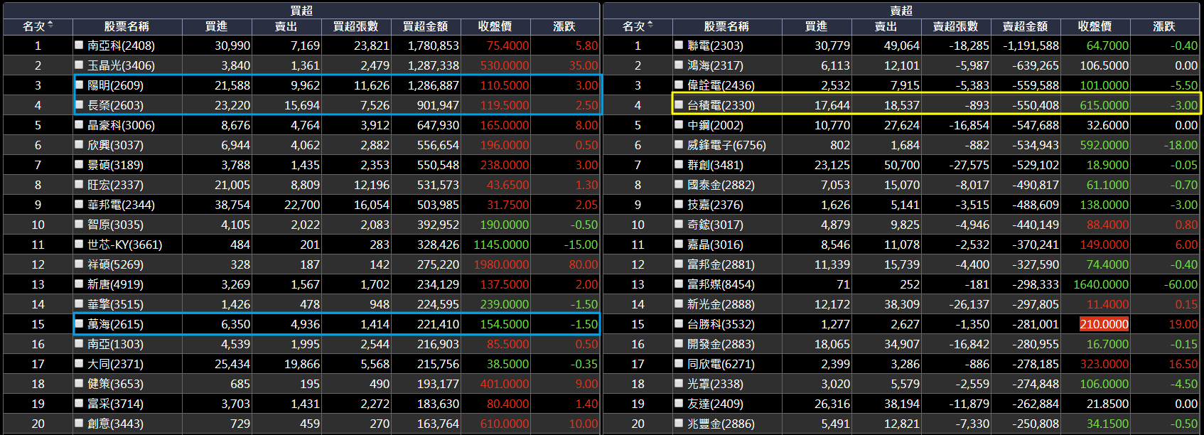This screenshot has width=1204, height=435.
Task: Open stock 富采(3714)
Action: tap(115, 404)
